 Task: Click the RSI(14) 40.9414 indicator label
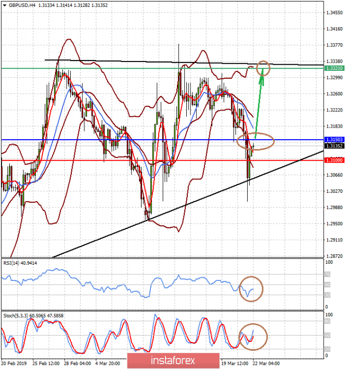[x=20, y=263]
